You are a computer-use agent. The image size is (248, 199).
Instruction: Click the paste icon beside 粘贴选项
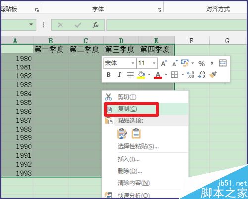(x=109, y=121)
